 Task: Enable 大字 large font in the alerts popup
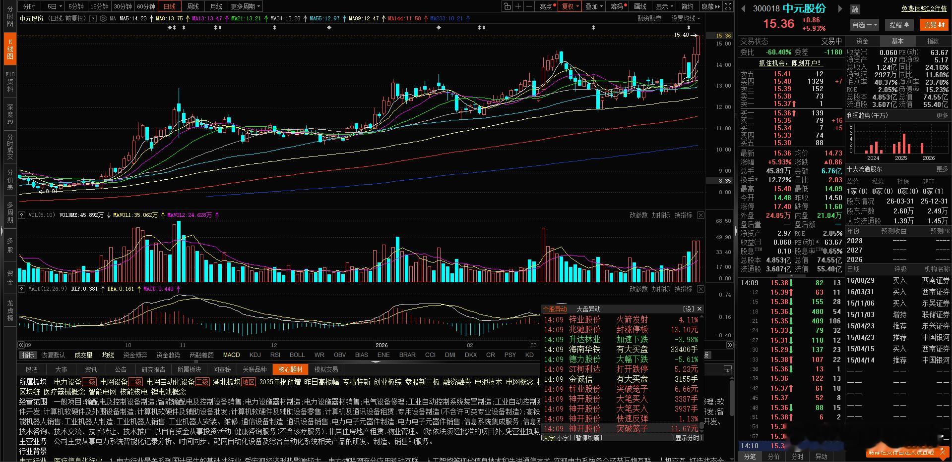549,437
